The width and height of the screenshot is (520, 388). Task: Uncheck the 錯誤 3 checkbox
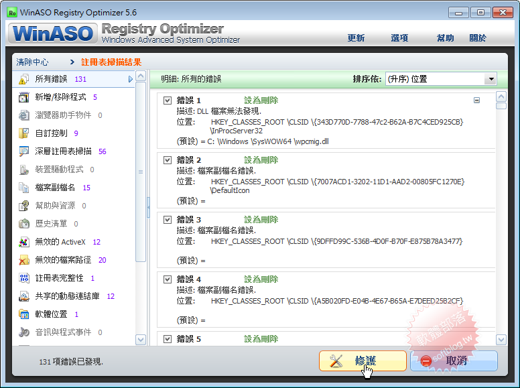(168, 220)
